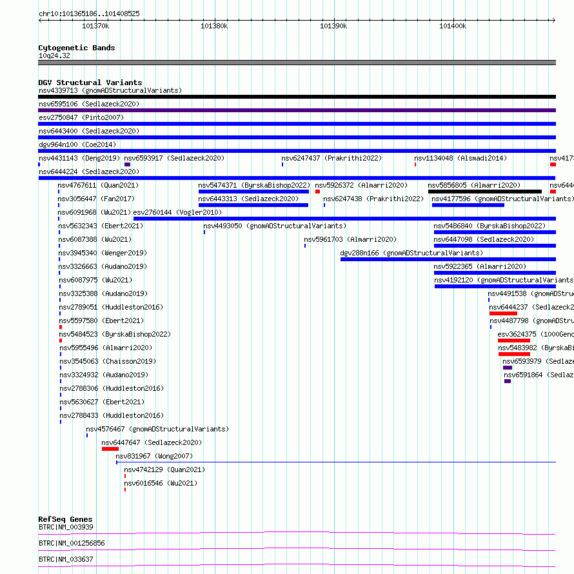Select the nsv5955496 Almarri2020 label
This screenshot has height=574, width=574.
[106, 348]
